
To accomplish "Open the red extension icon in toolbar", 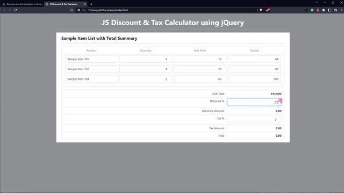I will click(318, 10).
